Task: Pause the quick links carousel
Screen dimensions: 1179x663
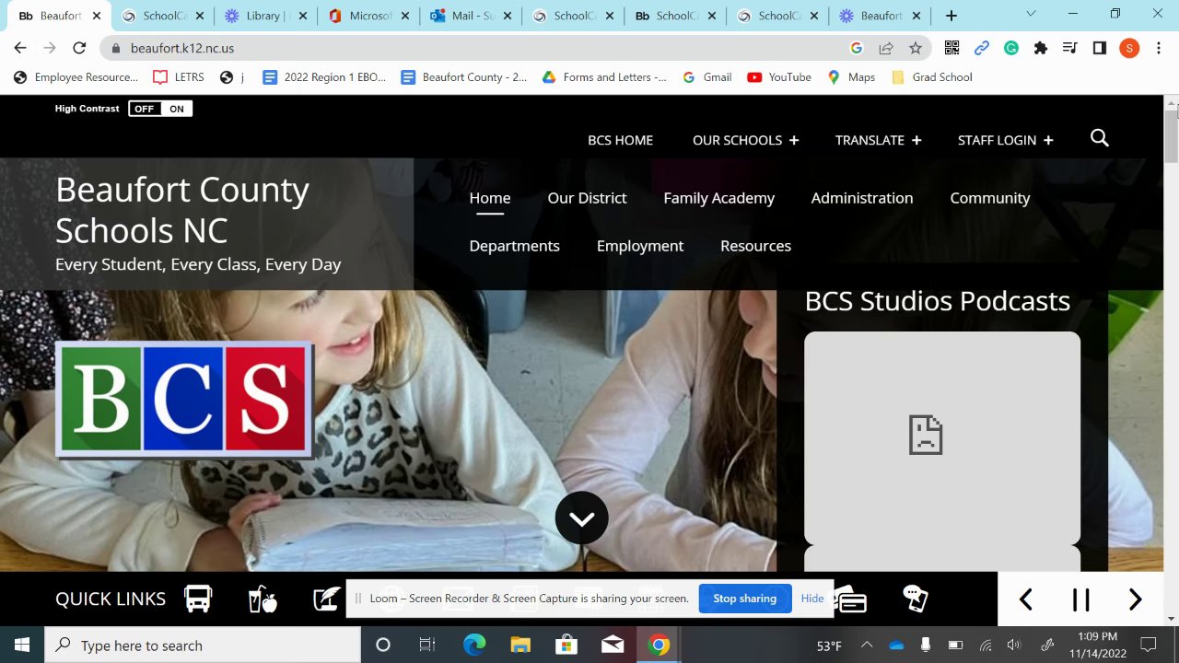Action: point(1080,599)
